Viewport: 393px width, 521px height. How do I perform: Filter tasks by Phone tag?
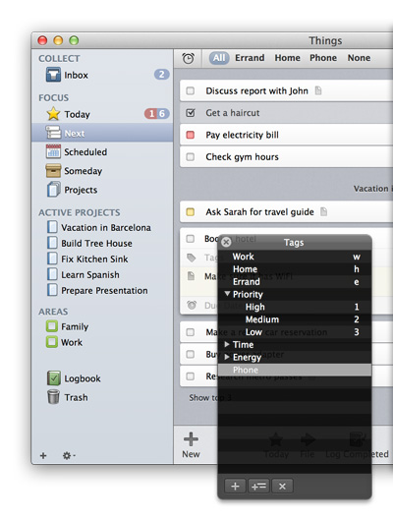[323, 58]
